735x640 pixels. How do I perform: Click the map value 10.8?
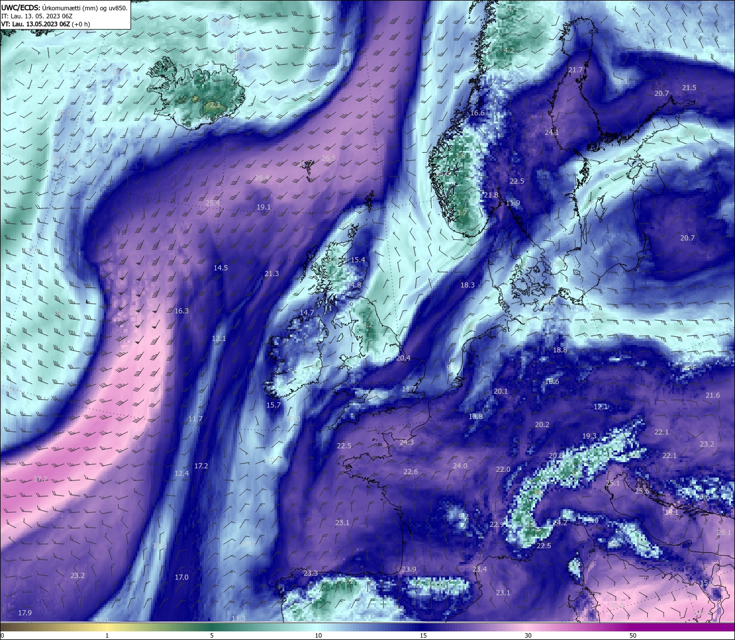tap(475, 417)
